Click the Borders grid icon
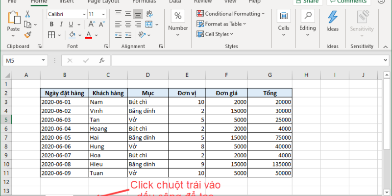Viewport: 392px width, 196px height. click(52, 35)
